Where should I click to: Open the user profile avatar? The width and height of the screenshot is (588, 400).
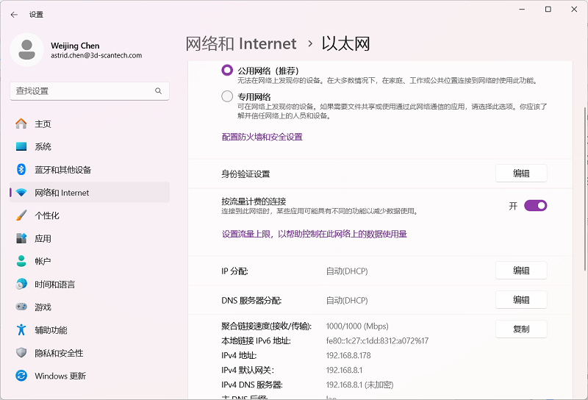pos(26,49)
